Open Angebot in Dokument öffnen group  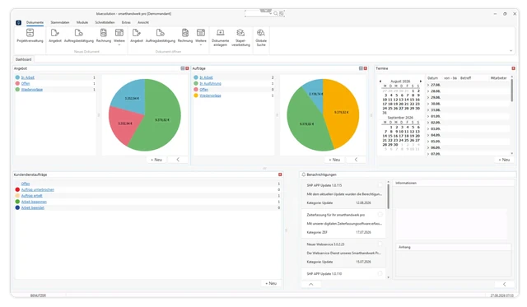pos(137,35)
